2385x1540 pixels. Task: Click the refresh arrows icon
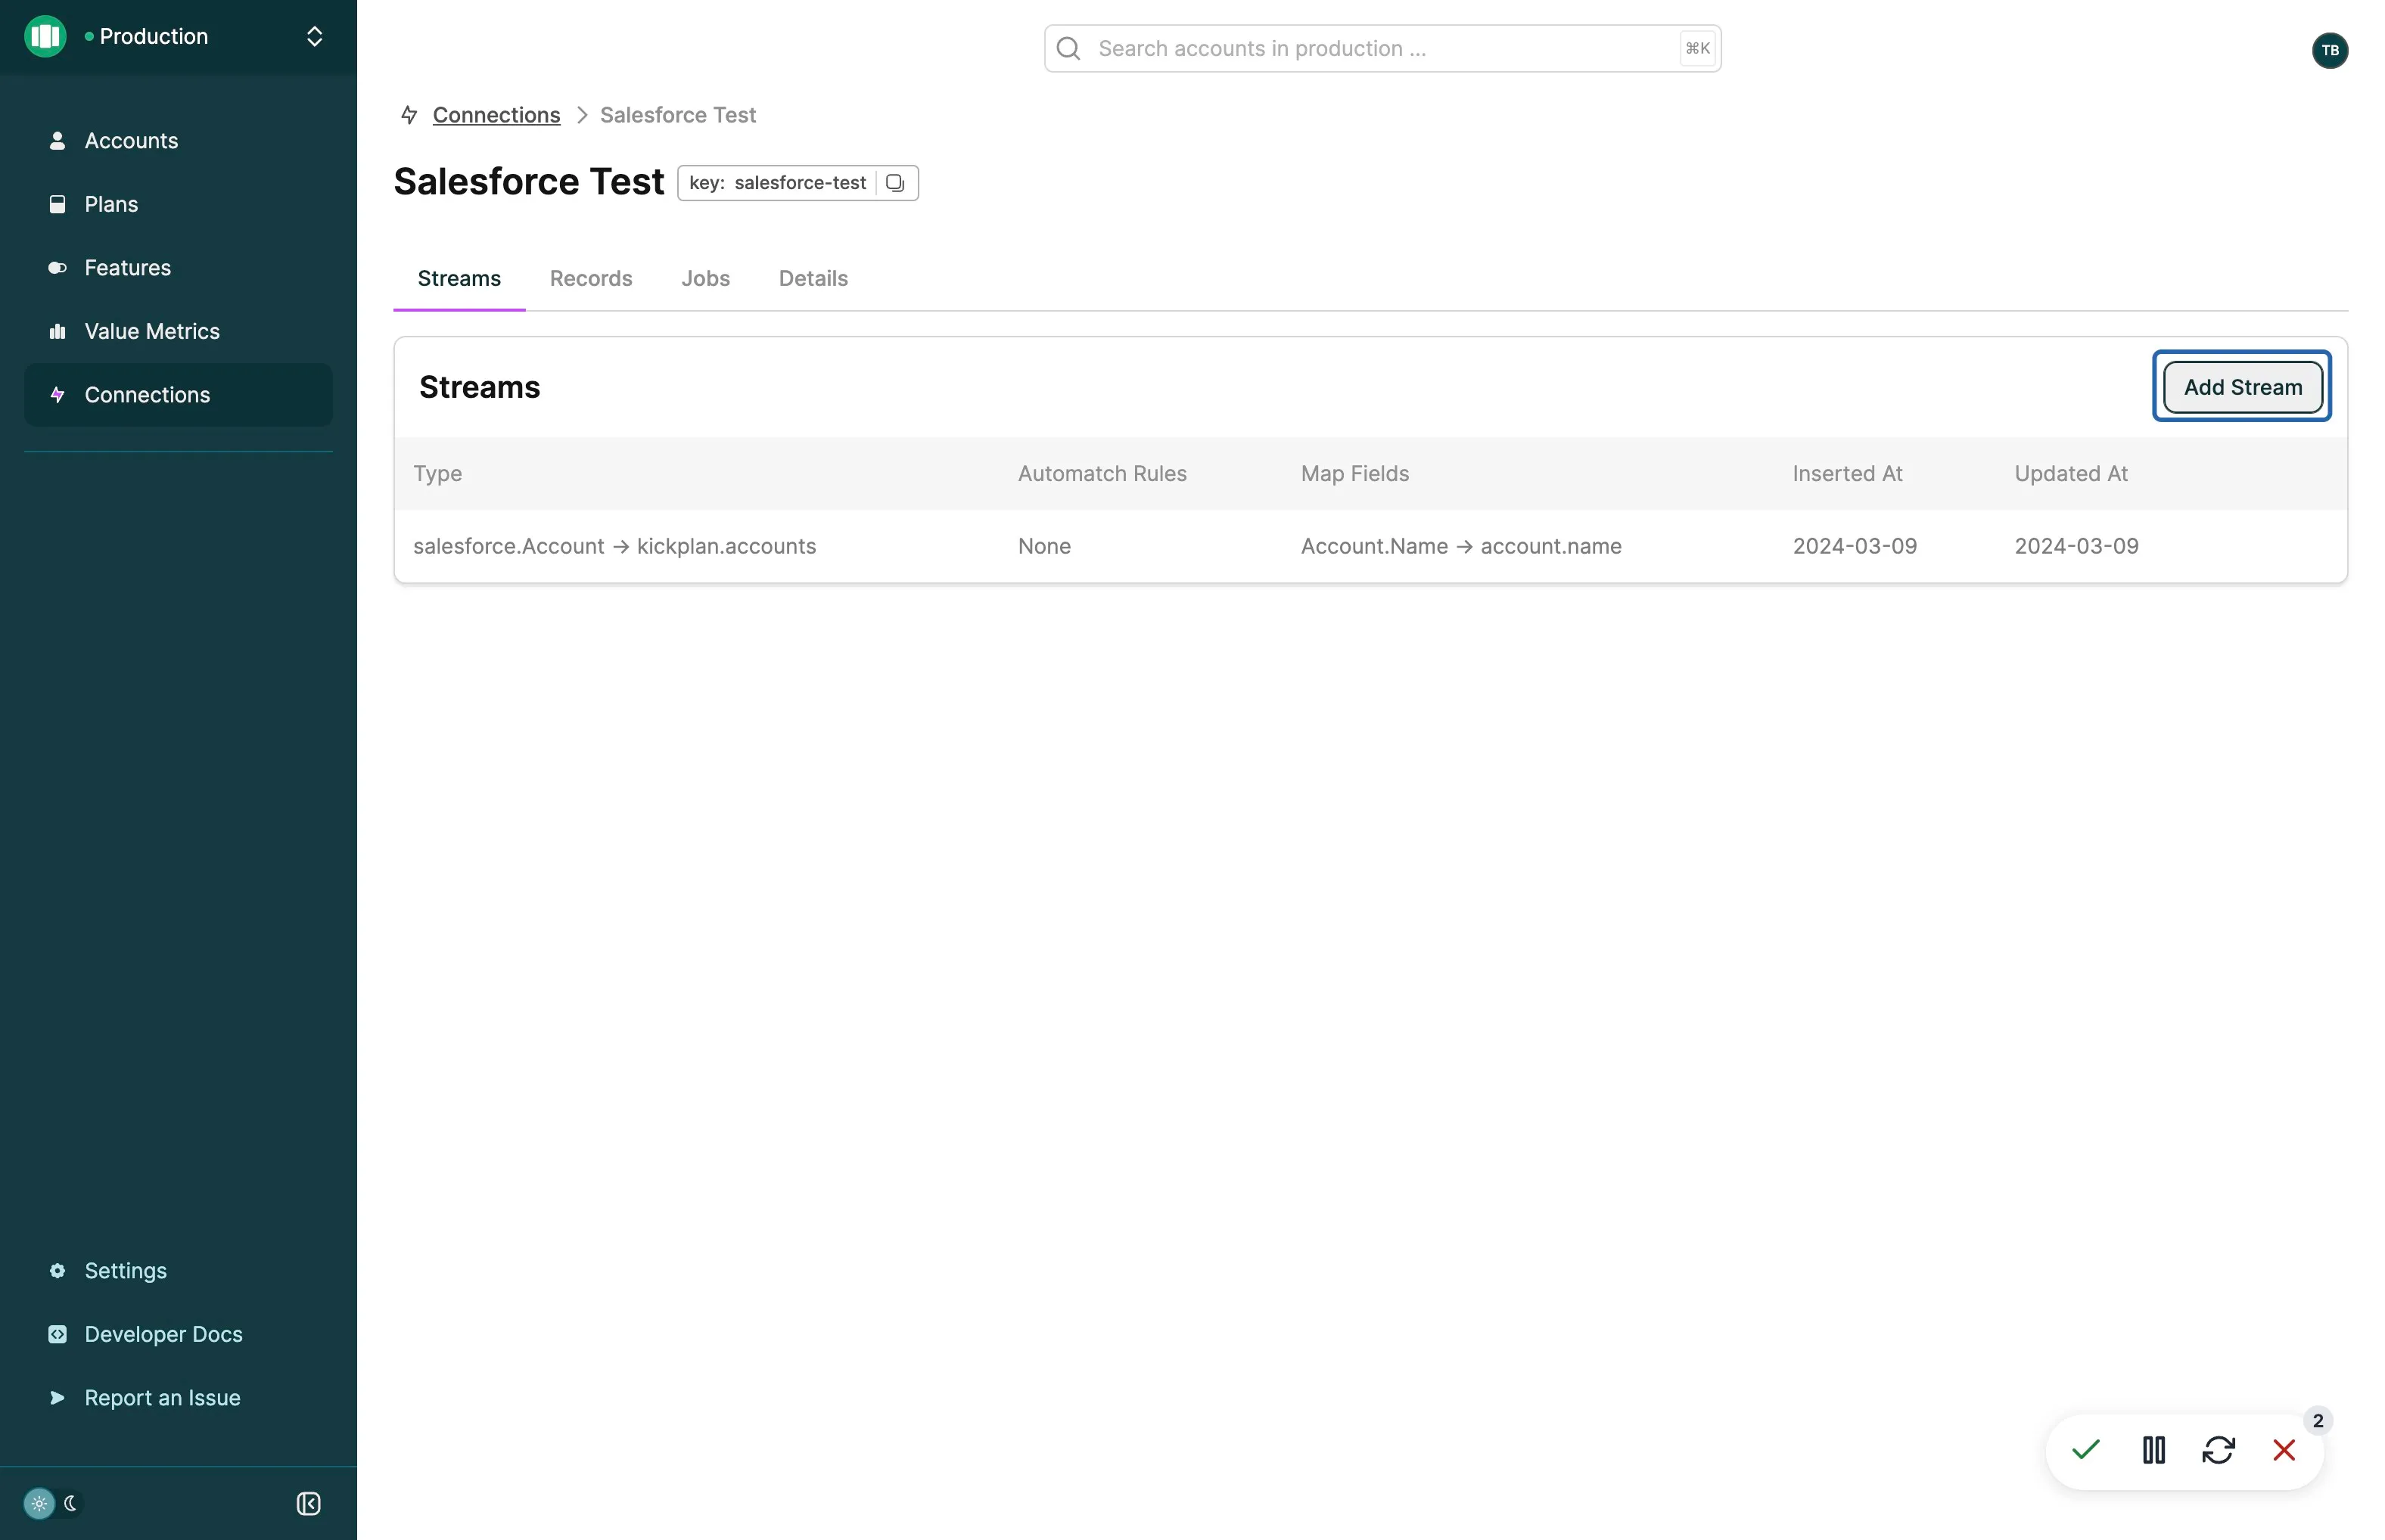[x=2218, y=1450]
